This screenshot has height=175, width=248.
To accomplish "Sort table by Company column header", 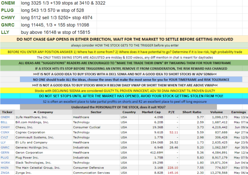I will [x=45, y=112].
